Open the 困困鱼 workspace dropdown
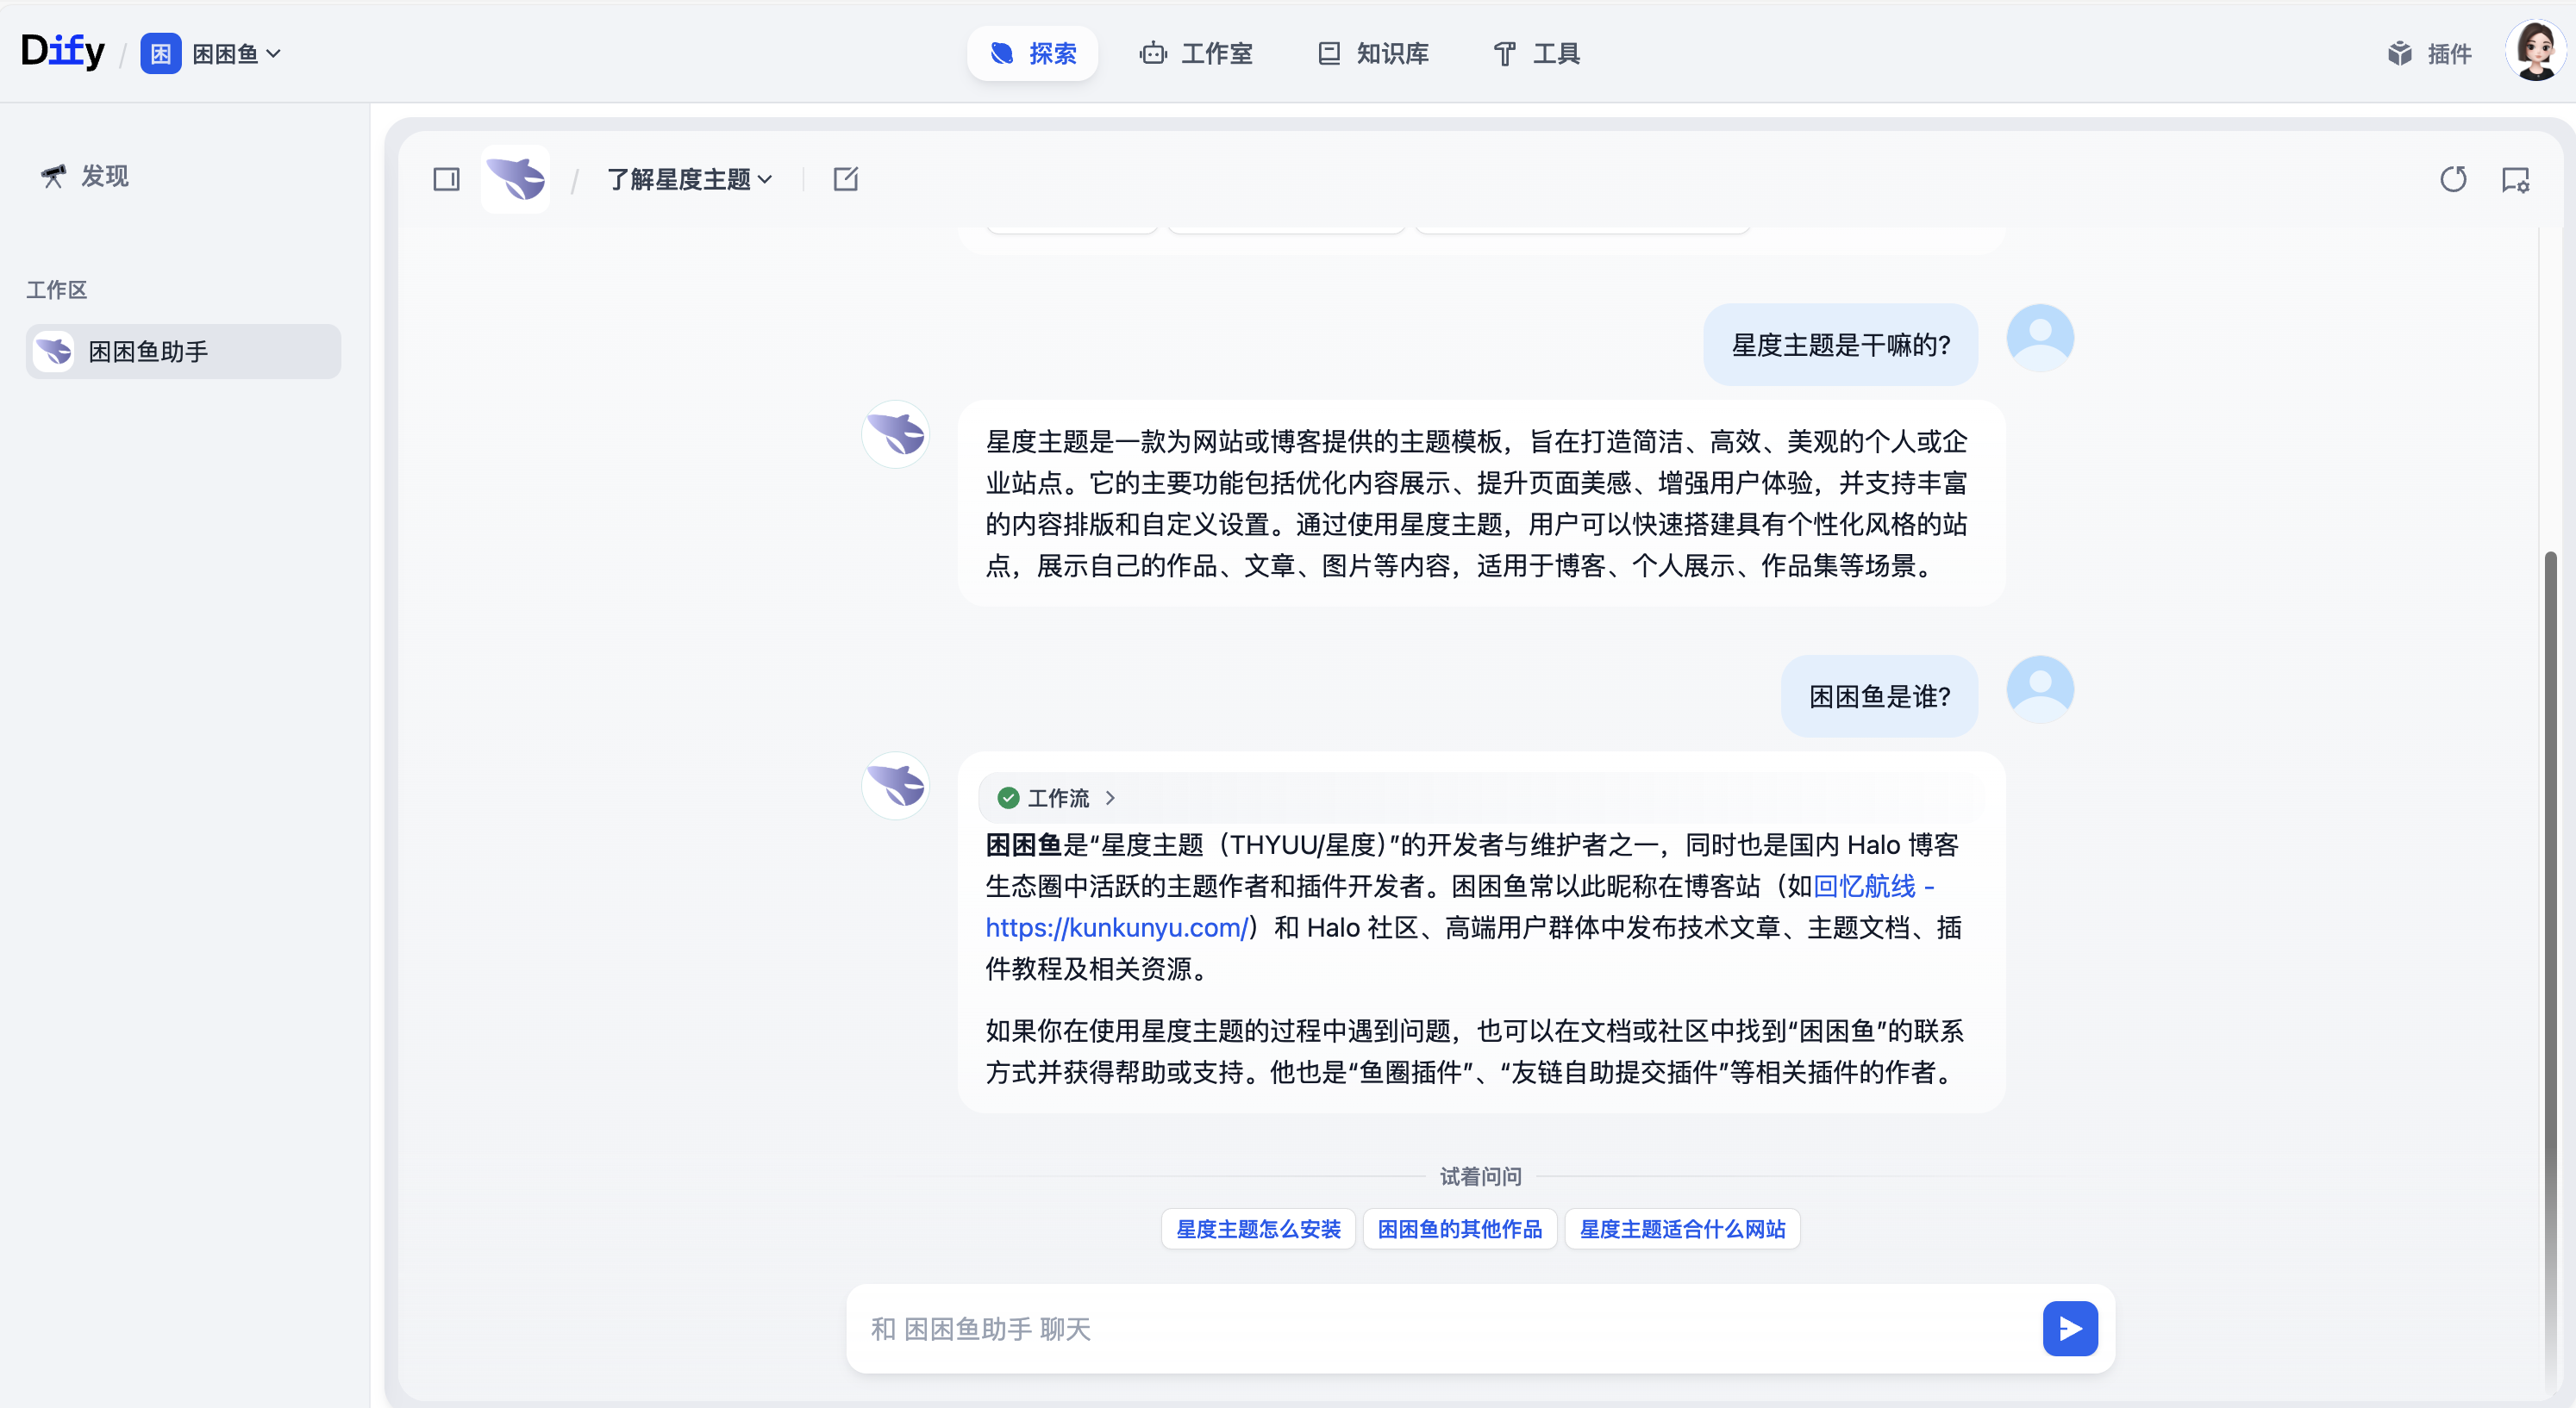Viewport: 2576px width, 1408px height. [x=236, y=53]
